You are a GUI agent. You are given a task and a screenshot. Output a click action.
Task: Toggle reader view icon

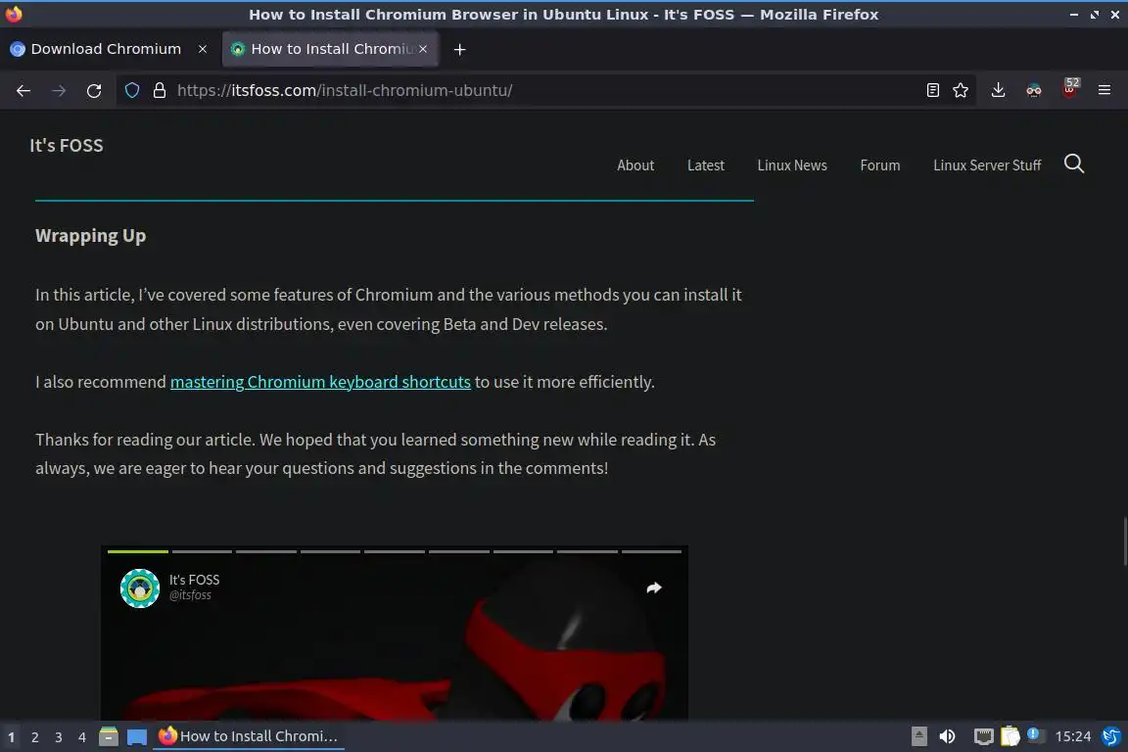pos(933,91)
